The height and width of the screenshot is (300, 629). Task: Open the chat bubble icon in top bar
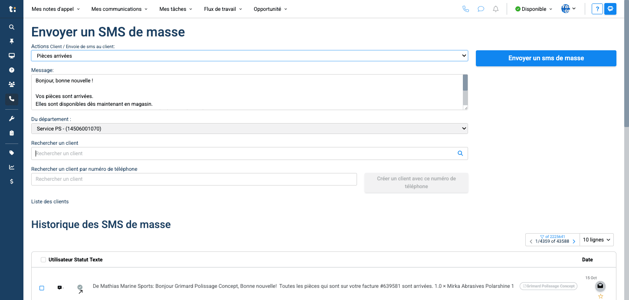pyautogui.click(x=481, y=9)
